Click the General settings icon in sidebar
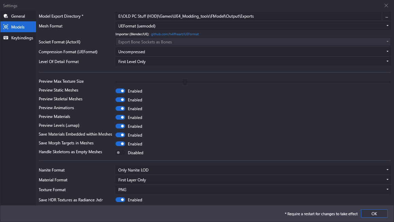Screen dimensions: 394x222 (6, 16)
